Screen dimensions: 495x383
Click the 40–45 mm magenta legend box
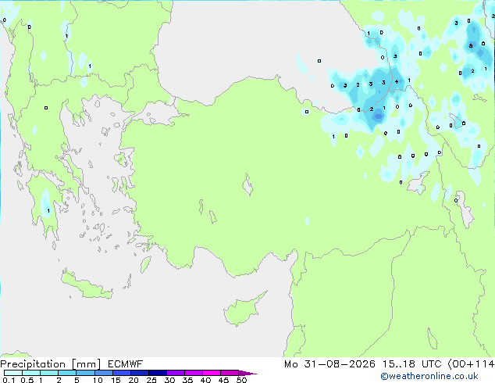click(x=212, y=373)
